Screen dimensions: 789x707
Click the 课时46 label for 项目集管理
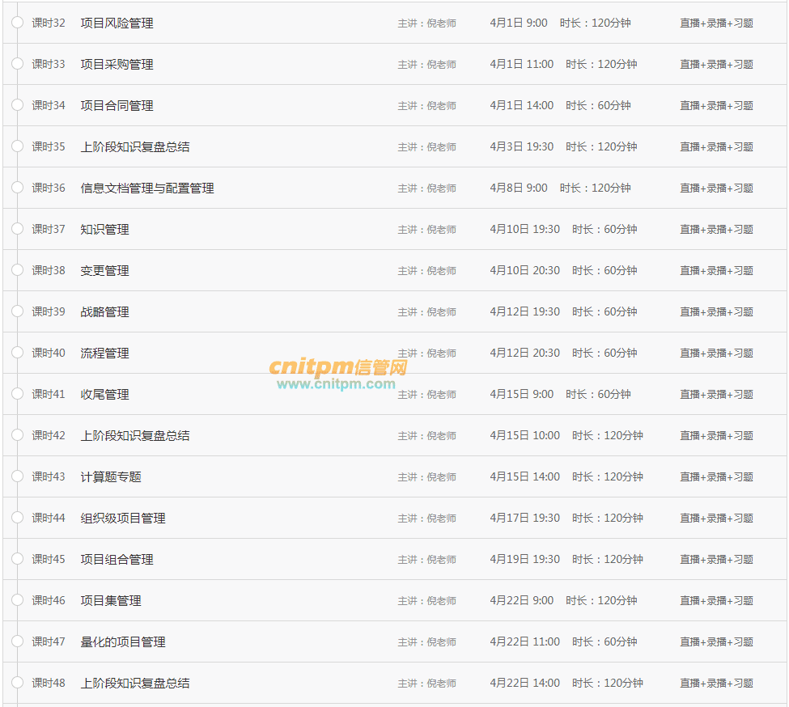[x=49, y=601]
